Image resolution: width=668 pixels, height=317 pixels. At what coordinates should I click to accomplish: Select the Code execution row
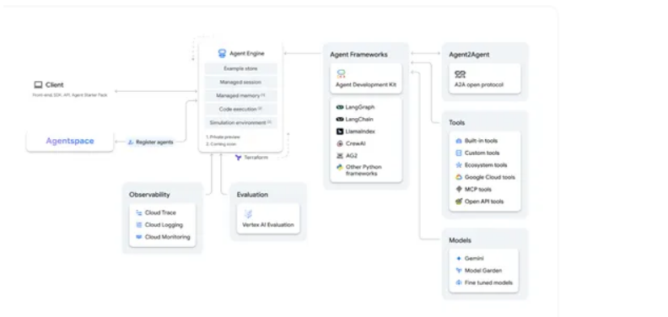pos(240,110)
